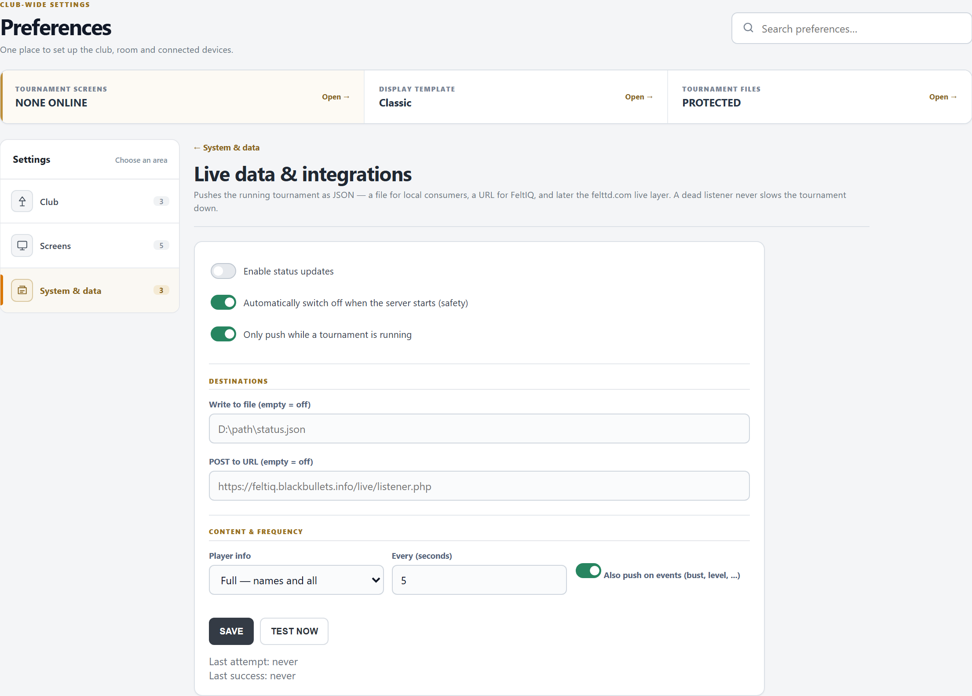Disable also push on events toggle

point(588,571)
